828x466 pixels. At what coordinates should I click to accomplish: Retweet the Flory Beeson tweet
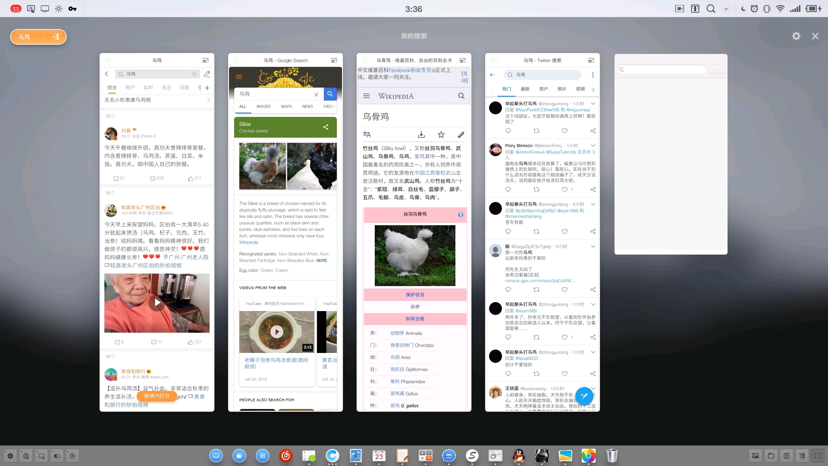[x=536, y=189]
